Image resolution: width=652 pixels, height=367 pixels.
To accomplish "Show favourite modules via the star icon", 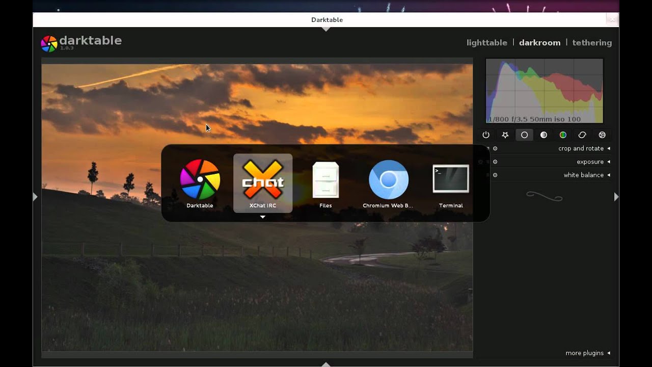I will coord(505,135).
